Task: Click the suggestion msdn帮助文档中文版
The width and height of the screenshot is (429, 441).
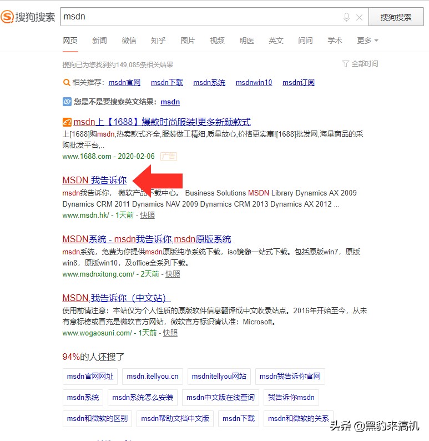Action: coord(175,418)
